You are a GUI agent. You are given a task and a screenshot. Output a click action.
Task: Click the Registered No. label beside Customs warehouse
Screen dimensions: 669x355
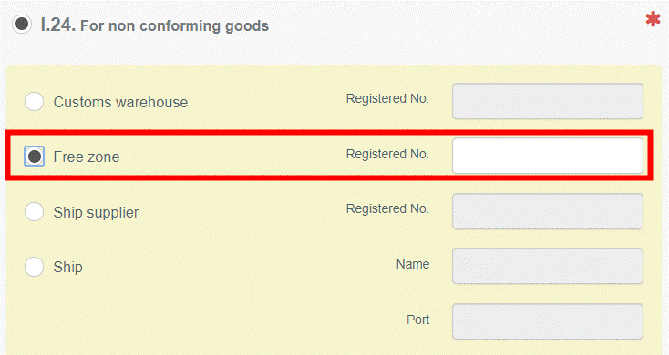point(387,98)
